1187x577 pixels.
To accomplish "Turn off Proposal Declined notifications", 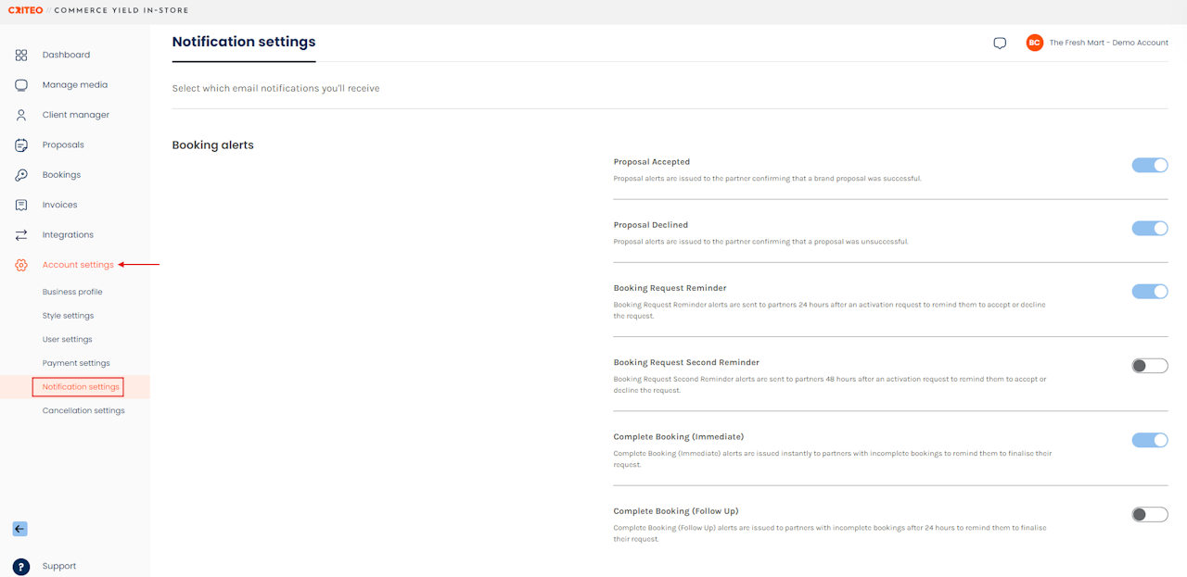I will [x=1149, y=228].
